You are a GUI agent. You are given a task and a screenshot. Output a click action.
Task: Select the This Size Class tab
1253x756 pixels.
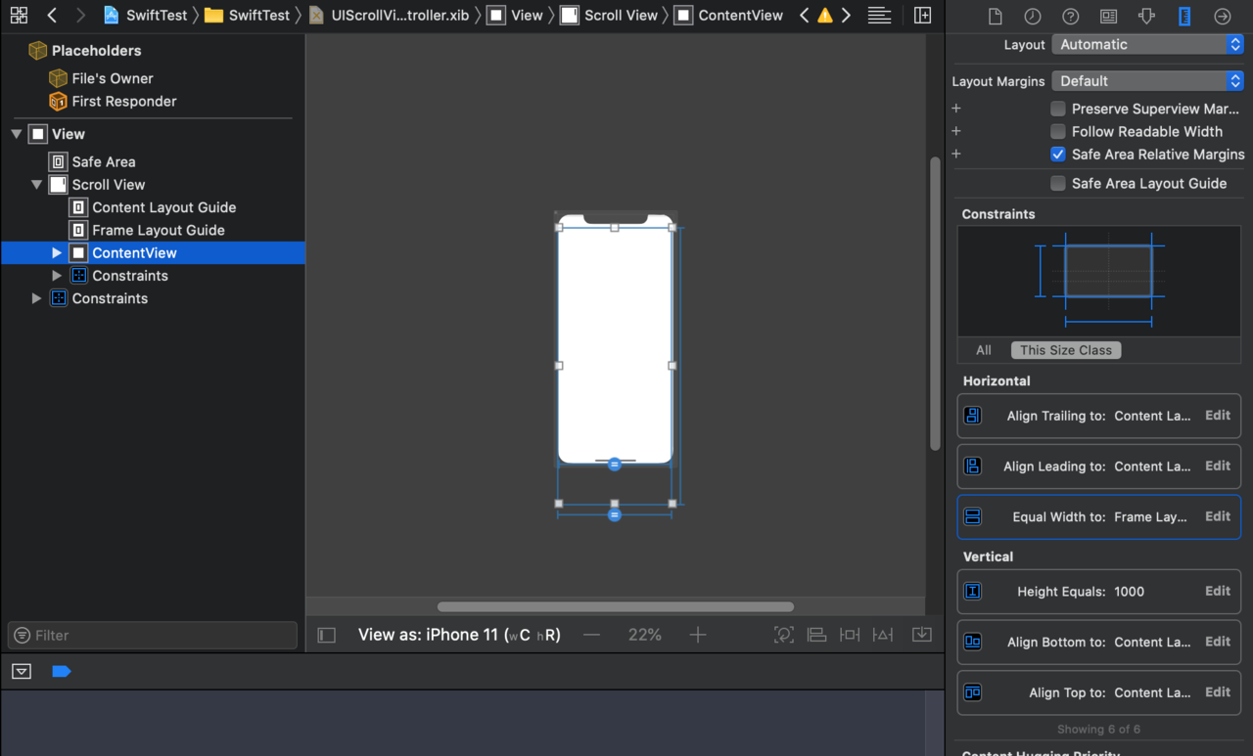pyautogui.click(x=1066, y=349)
